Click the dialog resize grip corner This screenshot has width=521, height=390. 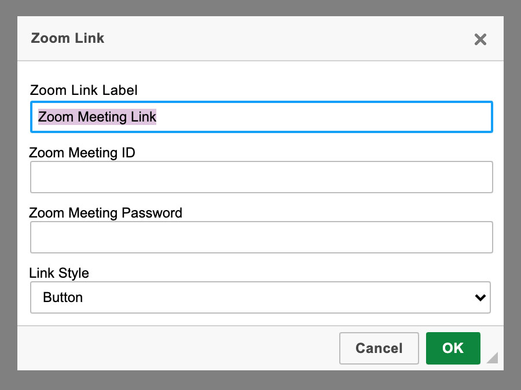pyautogui.click(x=492, y=358)
